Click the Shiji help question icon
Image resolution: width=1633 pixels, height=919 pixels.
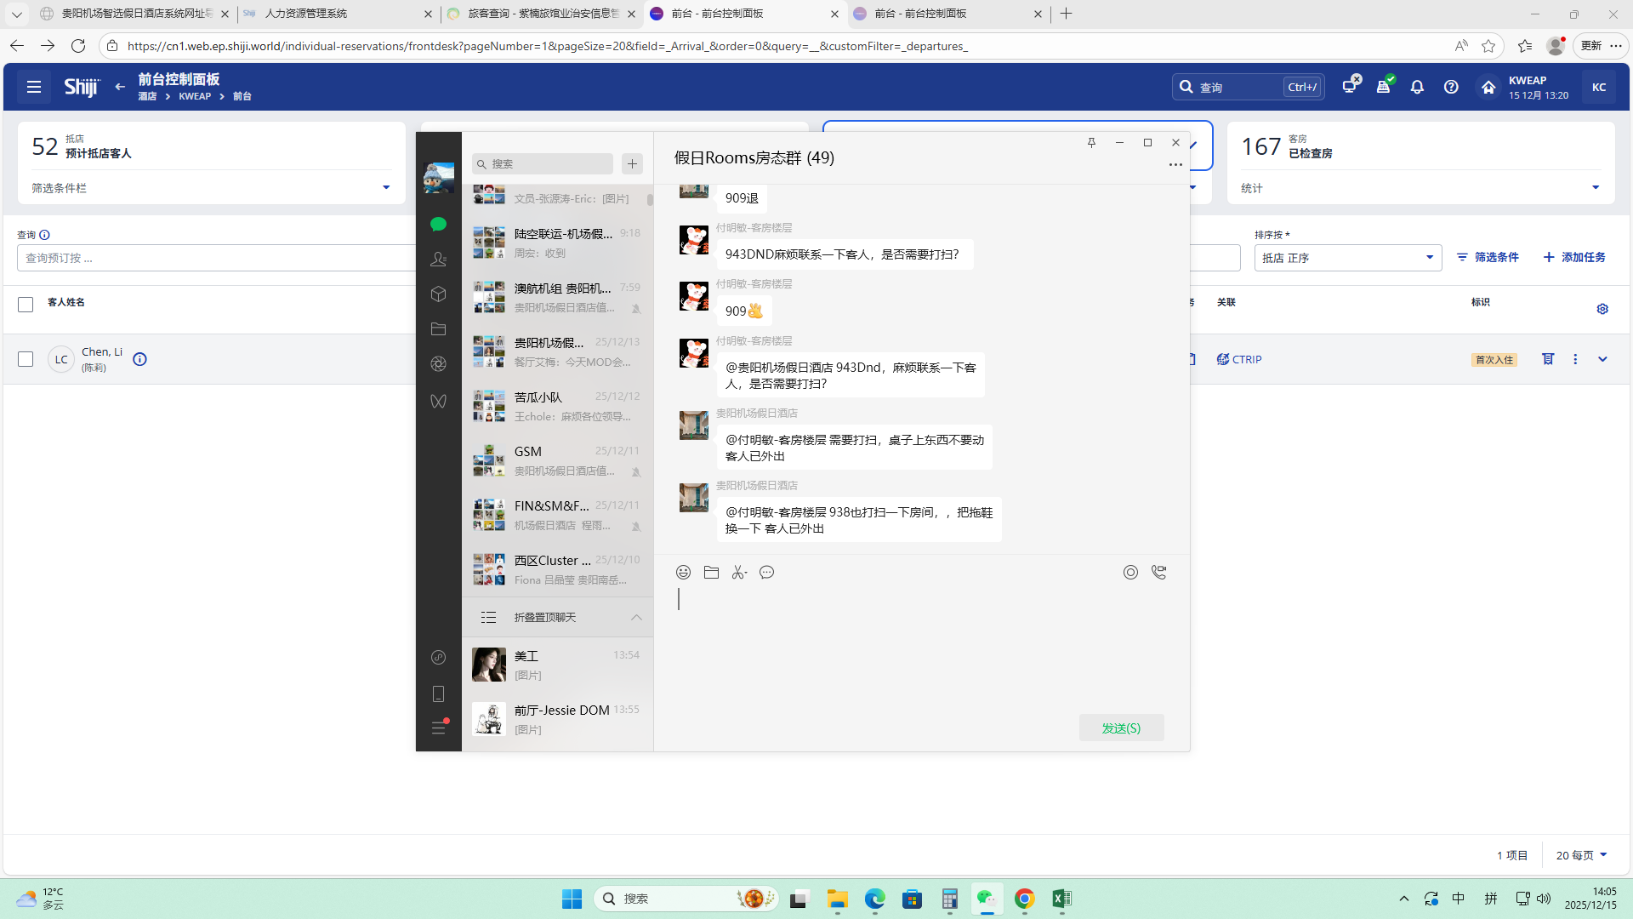(1451, 87)
